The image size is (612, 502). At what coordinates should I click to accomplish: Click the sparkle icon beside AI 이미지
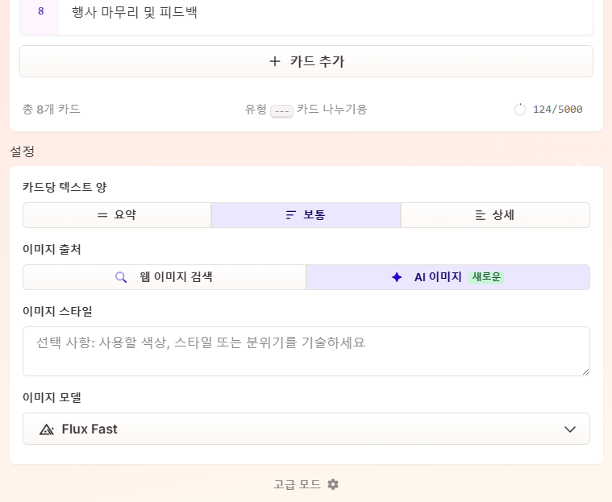(397, 277)
